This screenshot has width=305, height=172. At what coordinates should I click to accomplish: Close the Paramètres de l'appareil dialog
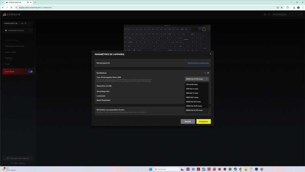point(211,54)
